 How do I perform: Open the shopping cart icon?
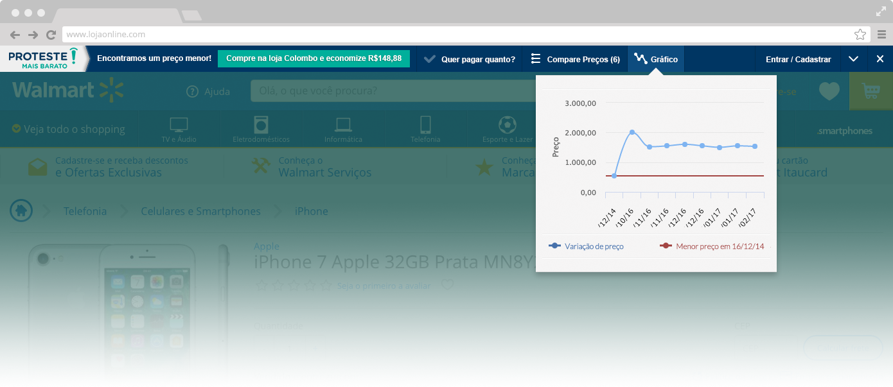871,91
